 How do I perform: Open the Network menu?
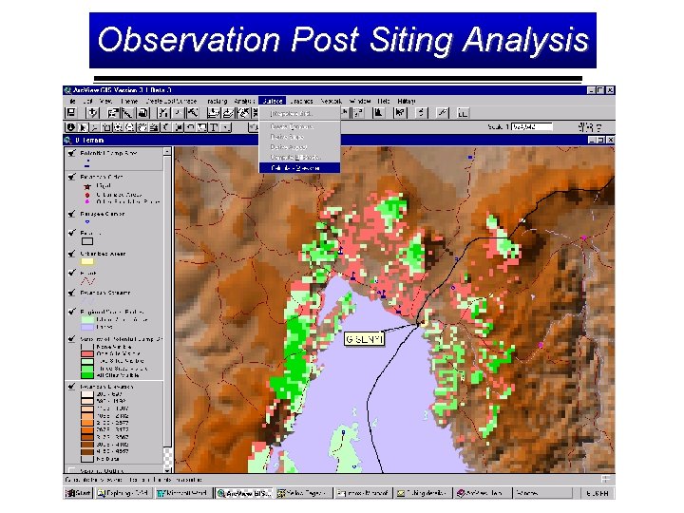(x=332, y=101)
